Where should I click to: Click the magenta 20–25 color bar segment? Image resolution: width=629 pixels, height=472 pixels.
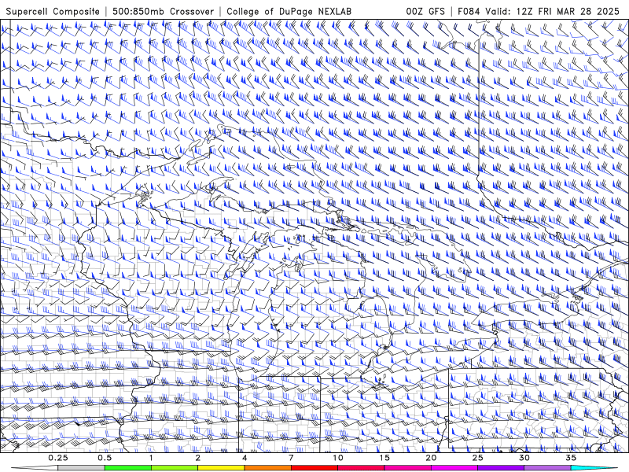454,468
